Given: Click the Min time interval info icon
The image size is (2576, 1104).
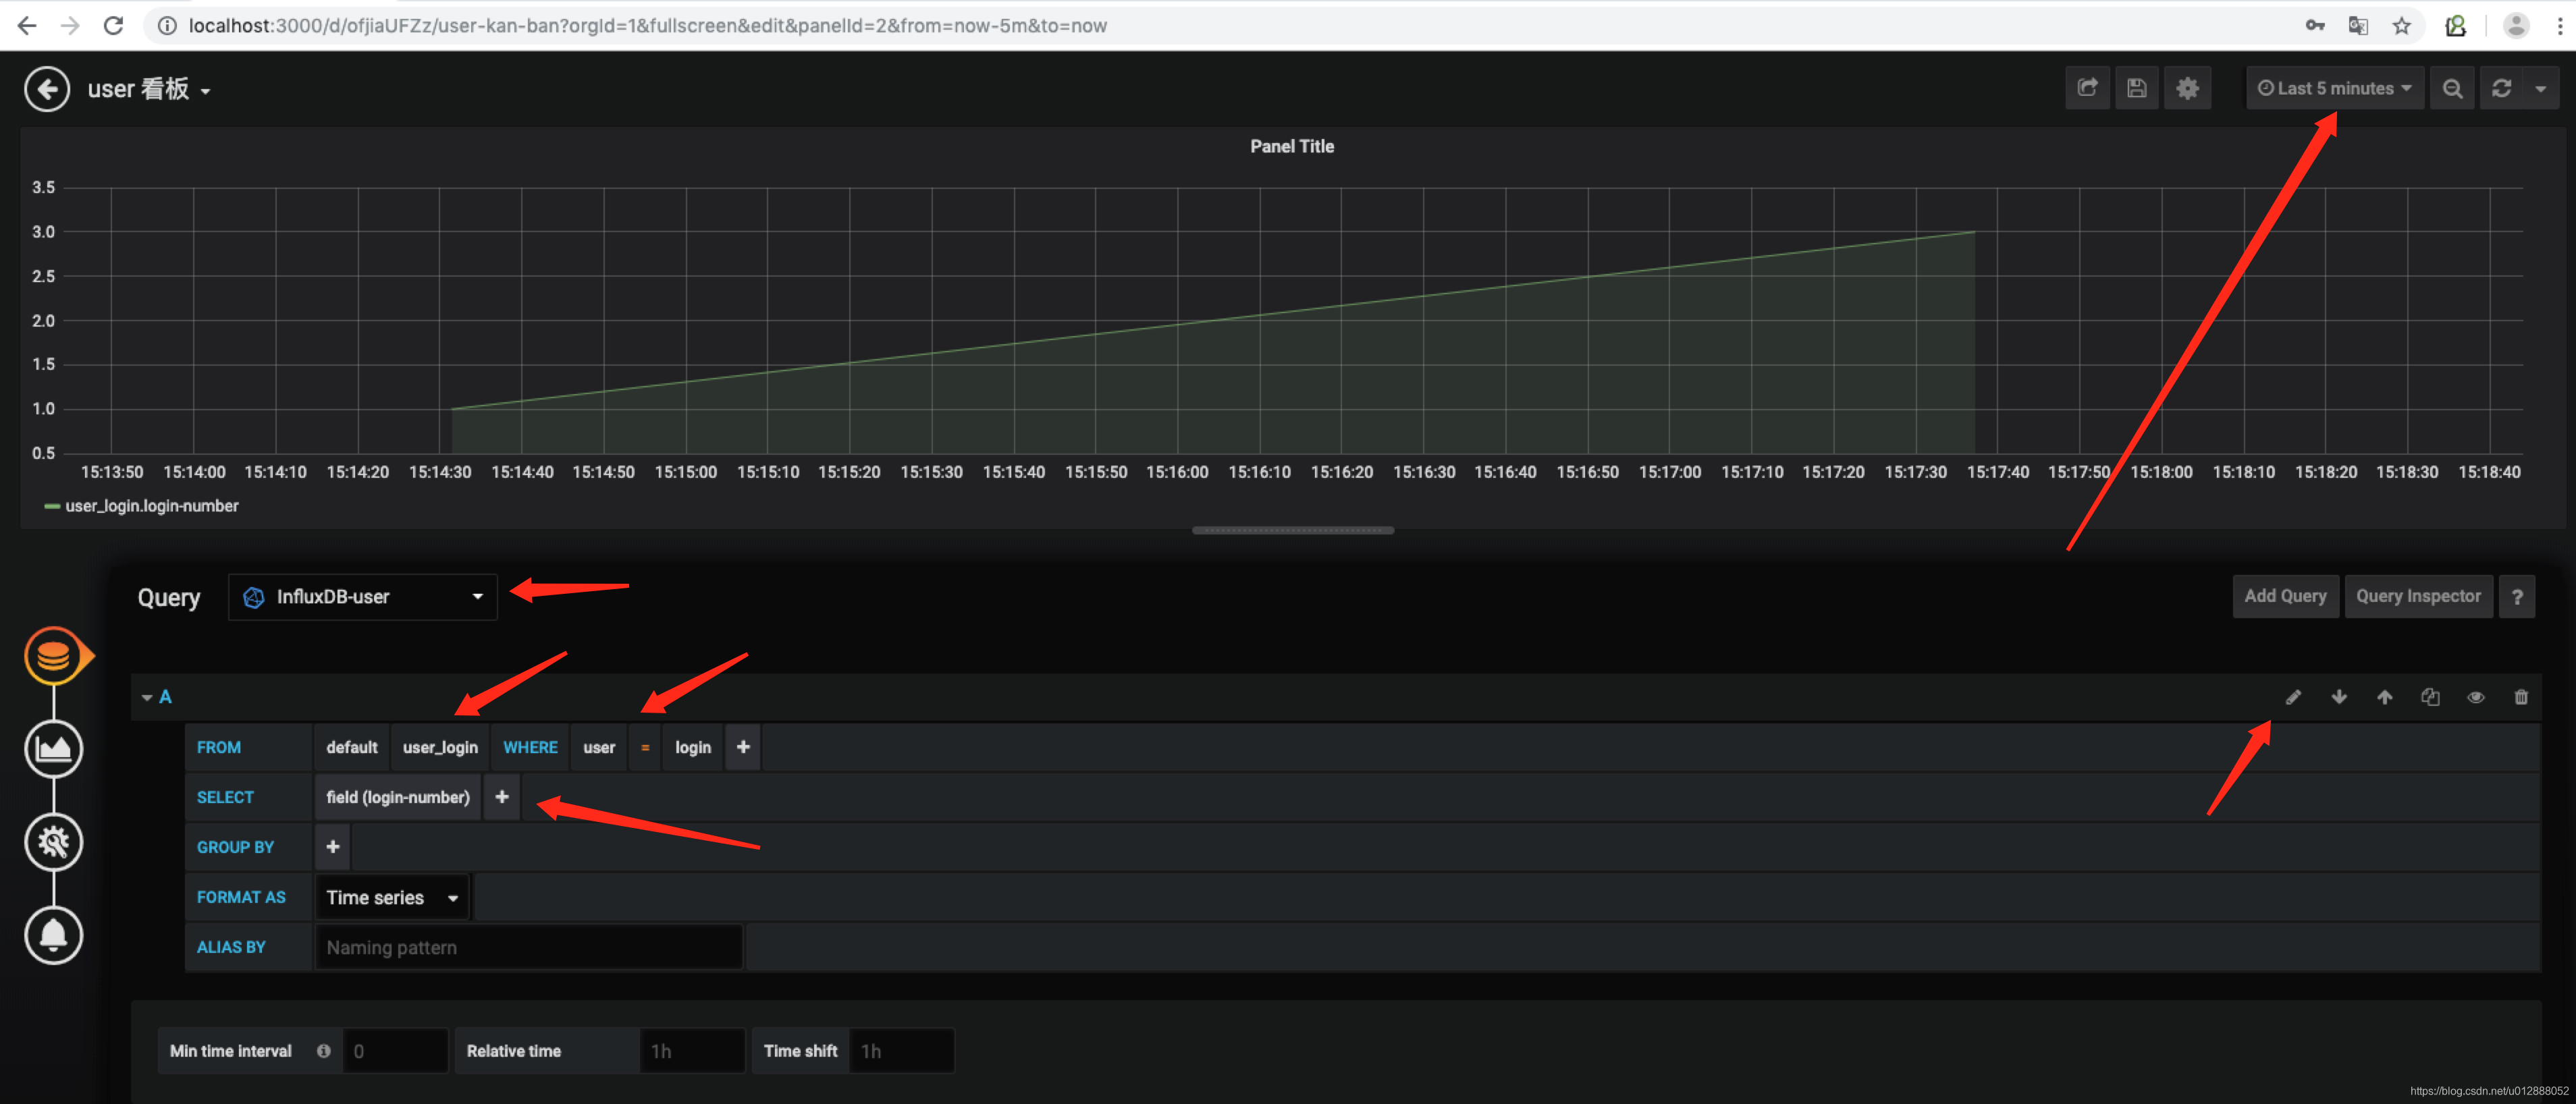Looking at the screenshot, I should (323, 1051).
